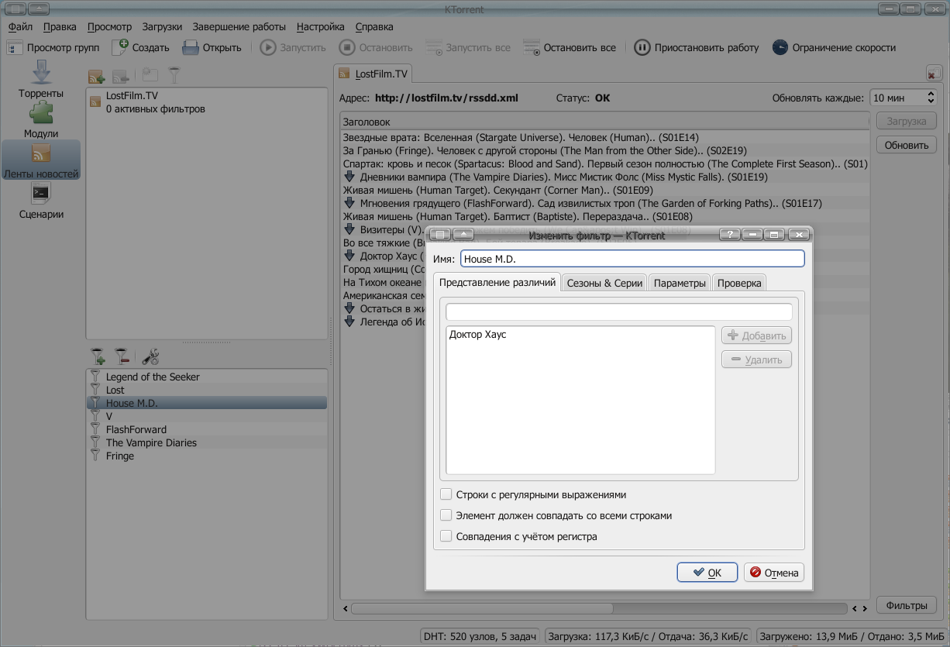Click the Фильтры button
The image size is (950, 647).
point(906,605)
